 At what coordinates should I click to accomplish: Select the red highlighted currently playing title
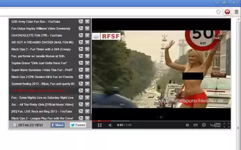pyautogui.click(x=38, y=91)
